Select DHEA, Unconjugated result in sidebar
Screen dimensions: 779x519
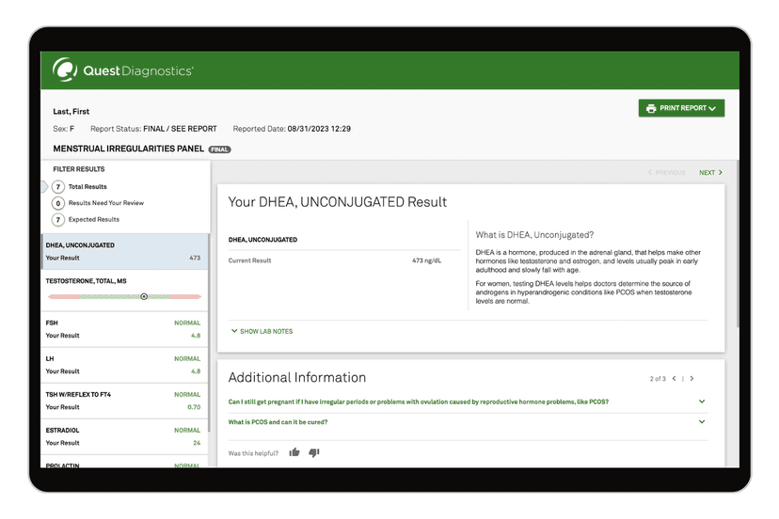[123, 251]
